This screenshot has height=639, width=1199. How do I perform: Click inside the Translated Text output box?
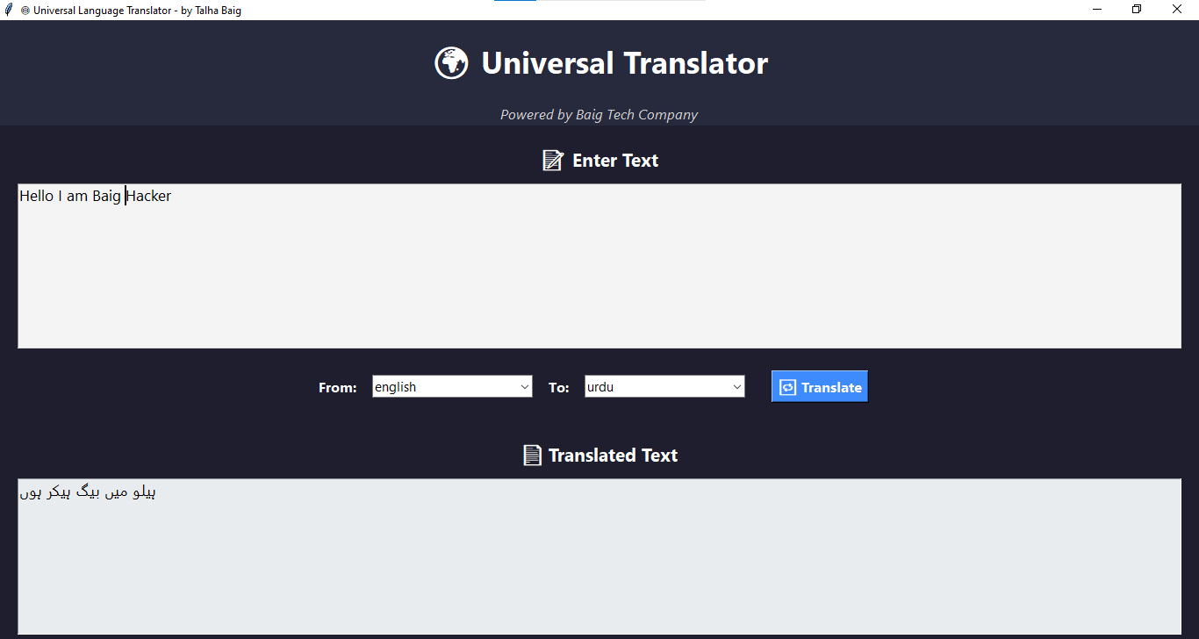click(x=599, y=556)
